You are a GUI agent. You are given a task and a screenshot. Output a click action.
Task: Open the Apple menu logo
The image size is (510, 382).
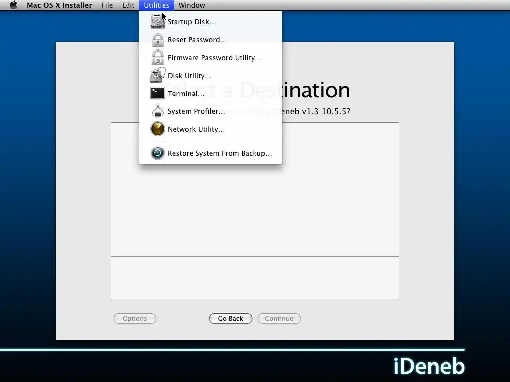pos(13,5)
